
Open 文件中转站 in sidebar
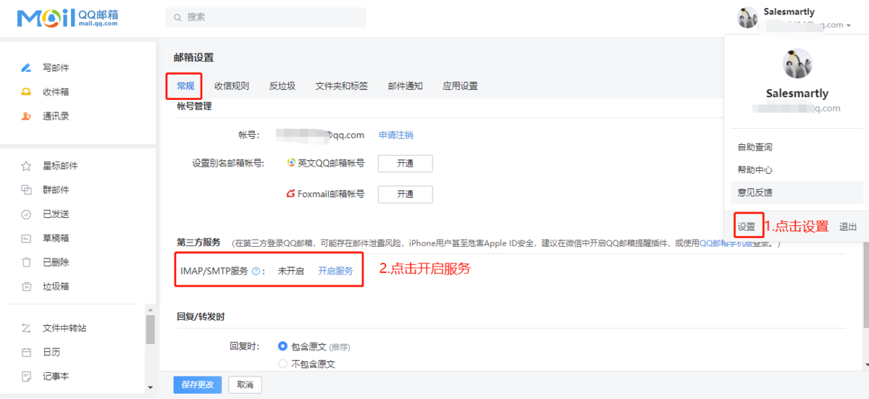[x=64, y=328]
